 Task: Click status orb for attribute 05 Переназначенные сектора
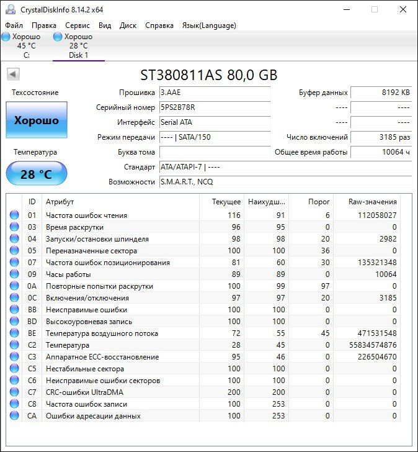click(x=14, y=250)
